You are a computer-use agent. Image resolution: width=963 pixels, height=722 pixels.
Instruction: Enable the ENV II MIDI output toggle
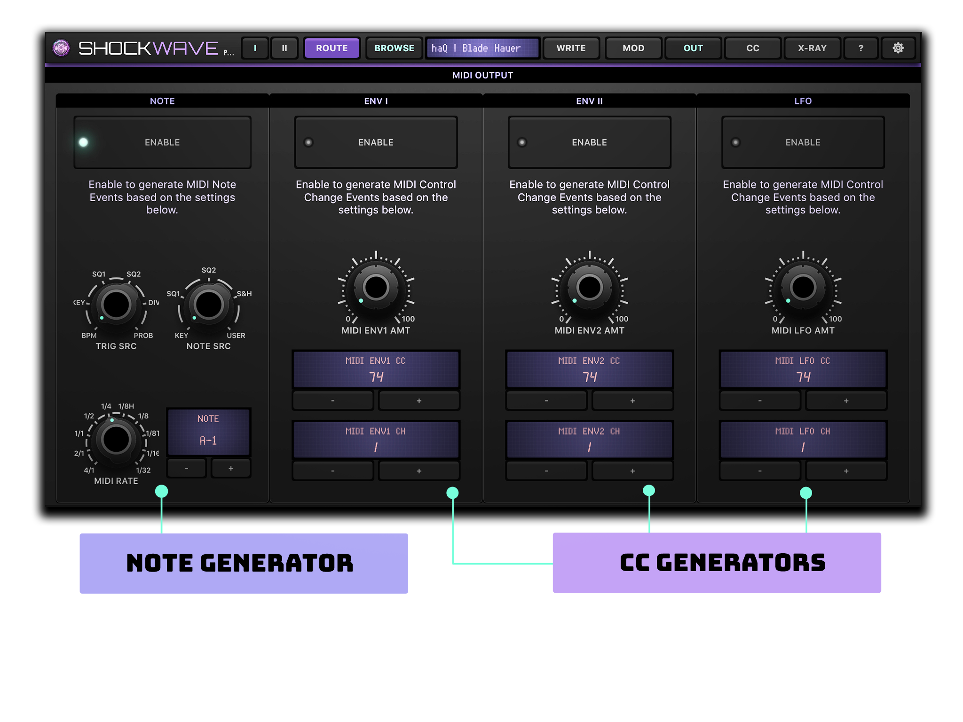coord(589,142)
